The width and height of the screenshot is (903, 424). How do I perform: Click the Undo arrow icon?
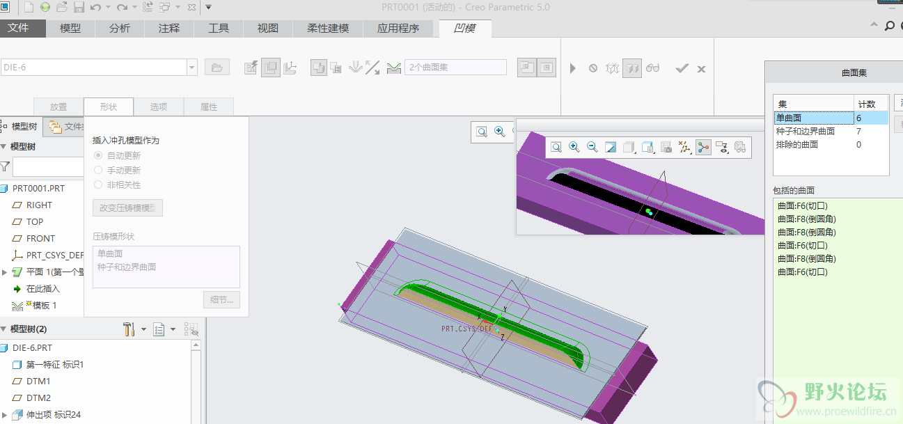pyautogui.click(x=95, y=8)
